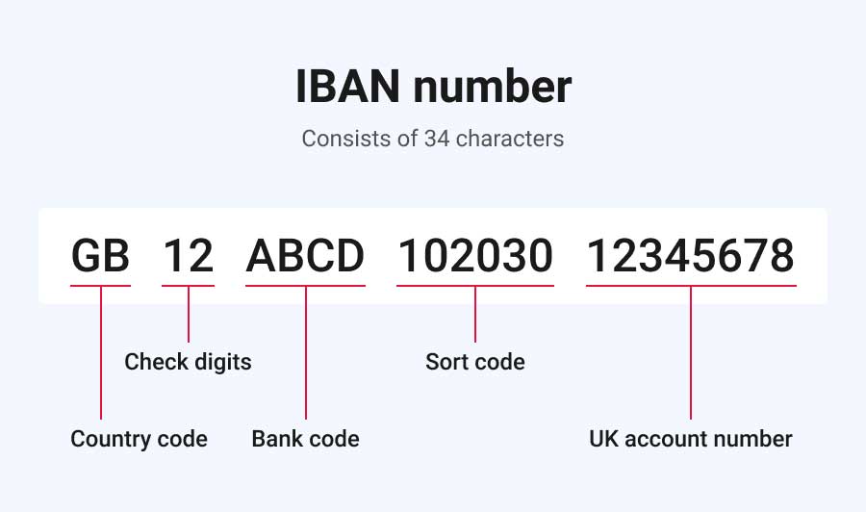Click the vertical red line above "Country code"
Image resolution: width=866 pixels, height=512 pixels.
coord(100,356)
